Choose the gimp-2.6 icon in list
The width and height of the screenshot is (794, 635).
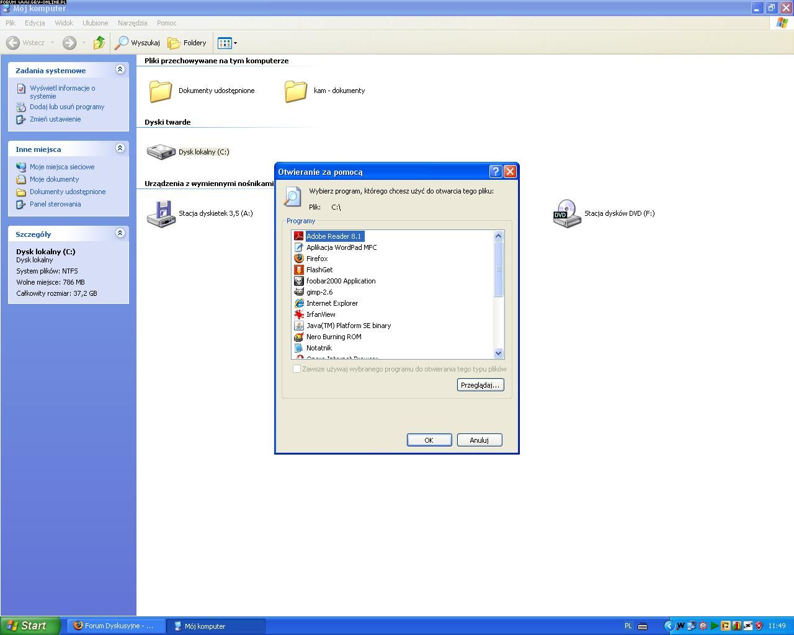298,292
